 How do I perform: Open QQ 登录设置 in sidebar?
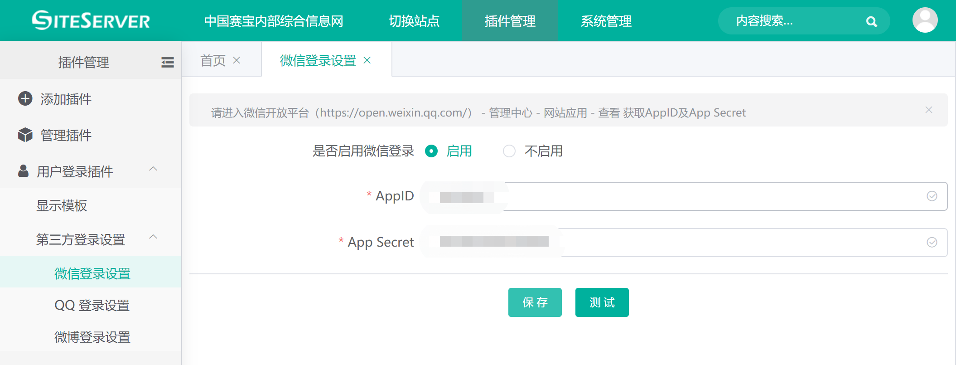(92, 305)
